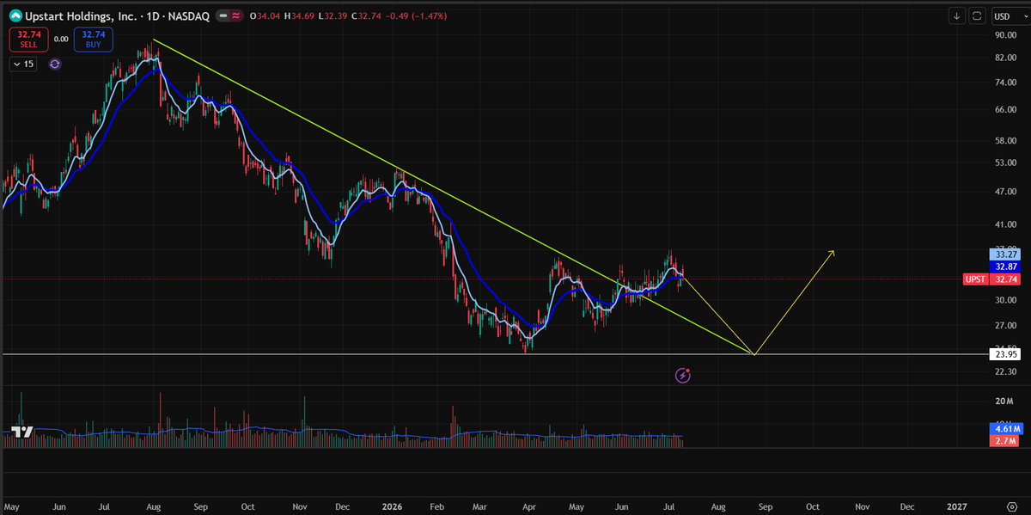Click the TradingView logo at bottom left
The image size is (1031, 515).
pos(22,432)
